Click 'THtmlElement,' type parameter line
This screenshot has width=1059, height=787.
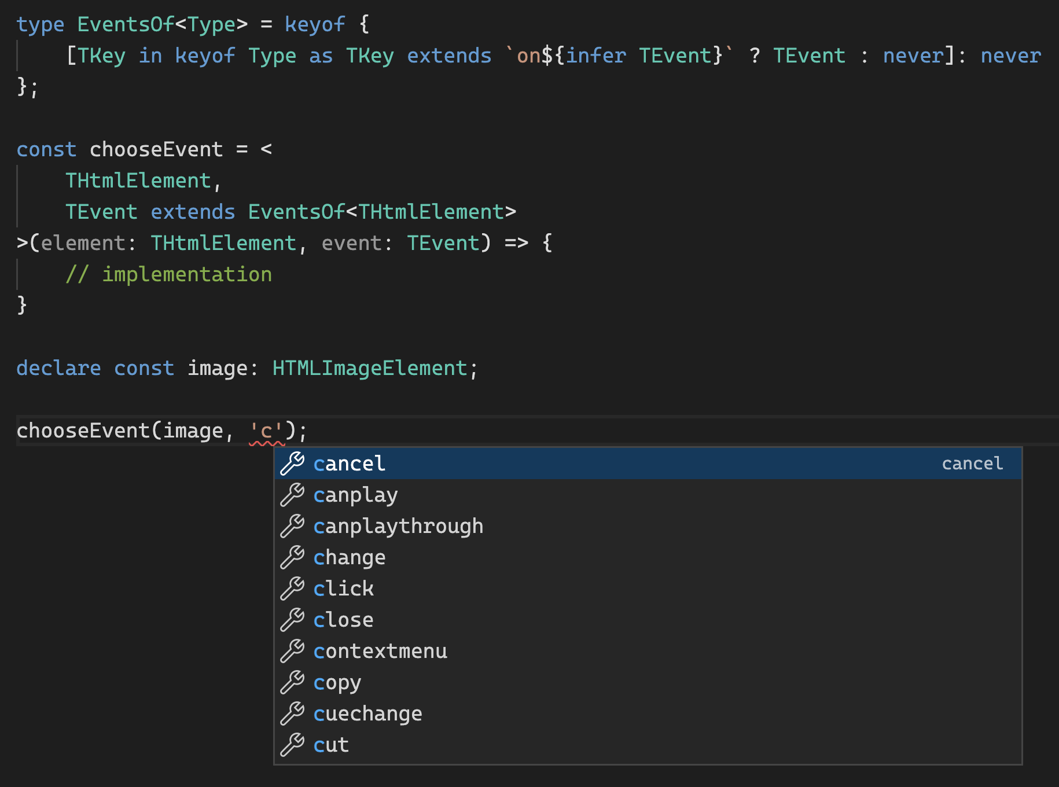pyautogui.click(x=144, y=181)
